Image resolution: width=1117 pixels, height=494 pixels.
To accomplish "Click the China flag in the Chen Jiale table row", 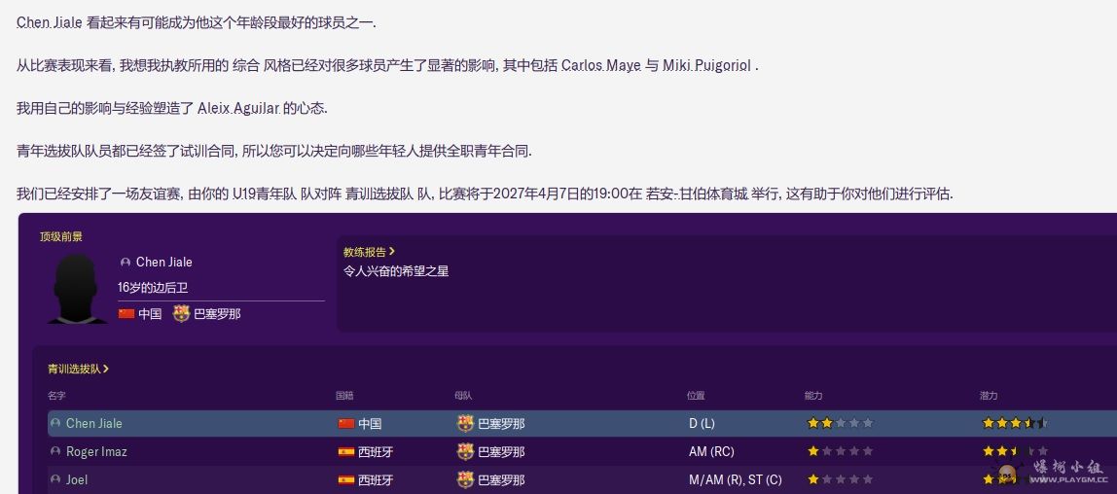I will (x=346, y=424).
